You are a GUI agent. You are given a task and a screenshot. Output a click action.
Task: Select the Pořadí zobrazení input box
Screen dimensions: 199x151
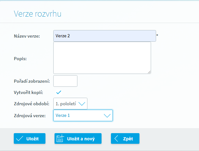(x=65, y=81)
